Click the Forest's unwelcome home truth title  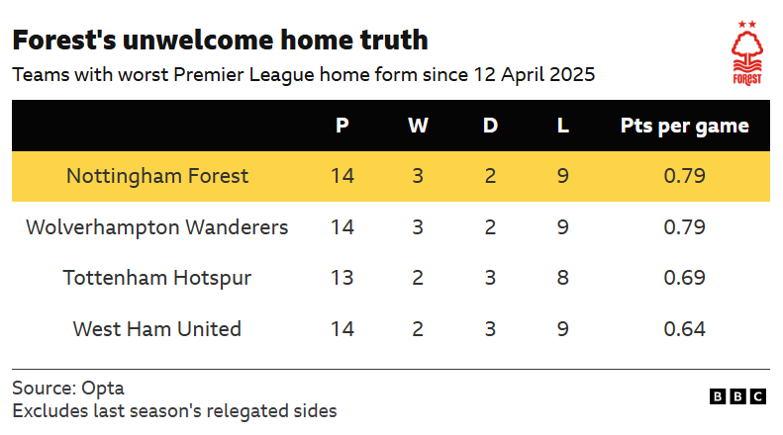pyautogui.click(x=220, y=41)
